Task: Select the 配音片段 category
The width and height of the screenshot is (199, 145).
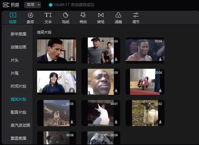Action: (18, 112)
